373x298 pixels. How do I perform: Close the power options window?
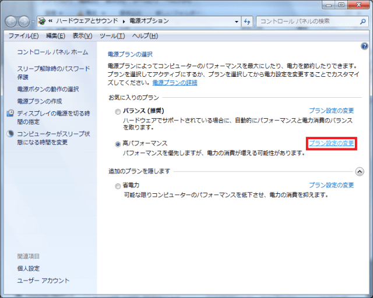[x=358, y=5]
